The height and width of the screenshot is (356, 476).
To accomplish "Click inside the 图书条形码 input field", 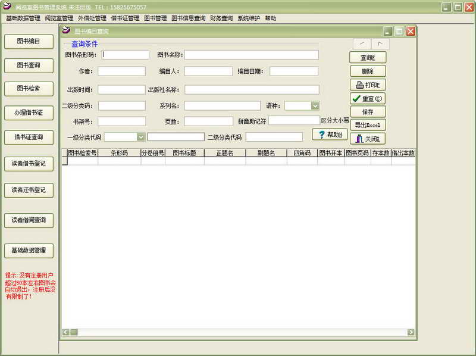I will point(125,54).
